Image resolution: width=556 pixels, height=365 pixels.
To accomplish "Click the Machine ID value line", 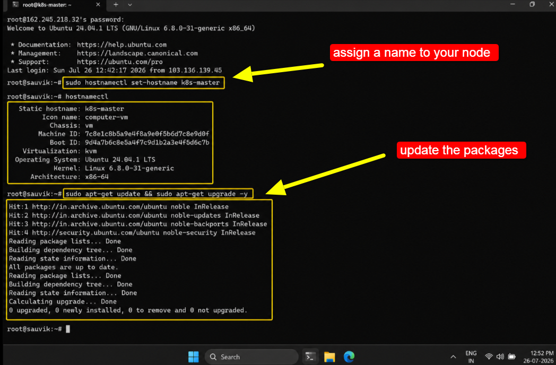I will 124,134.
